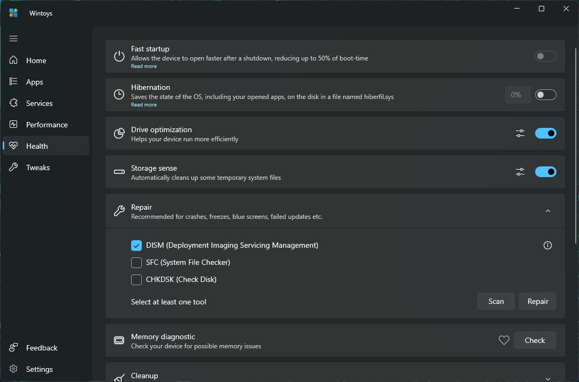Click the Scan button in Repair

point(496,301)
